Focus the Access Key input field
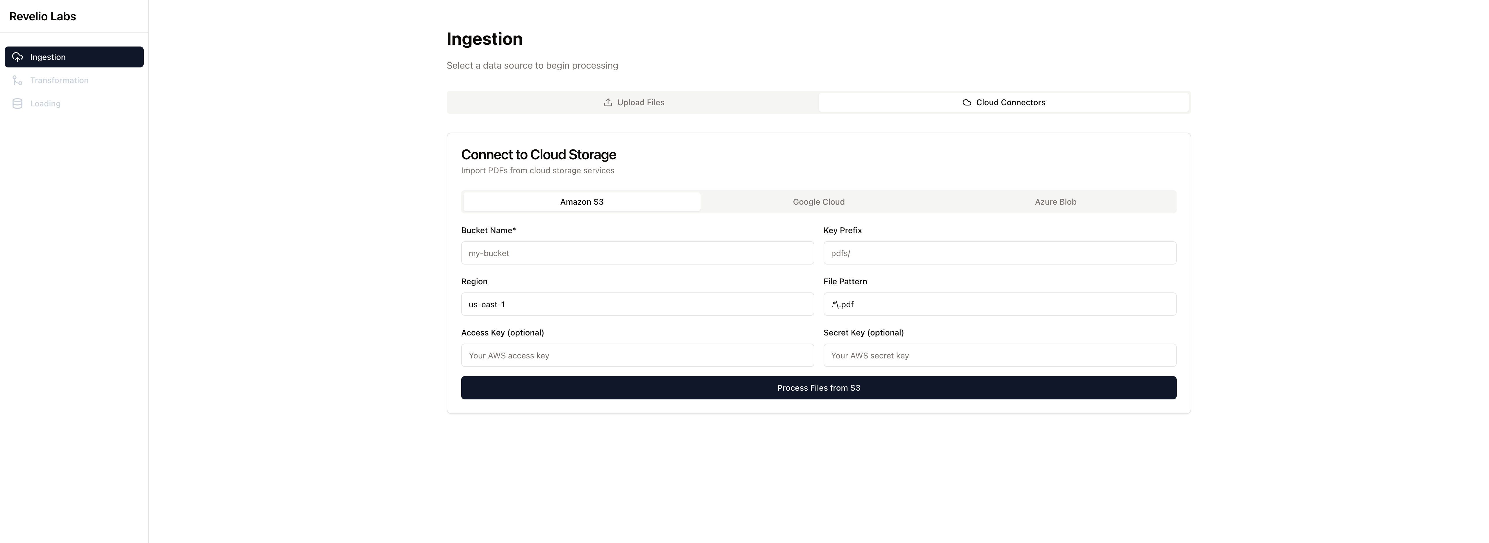The width and height of the screenshot is (1489, 543). [637, 355]
